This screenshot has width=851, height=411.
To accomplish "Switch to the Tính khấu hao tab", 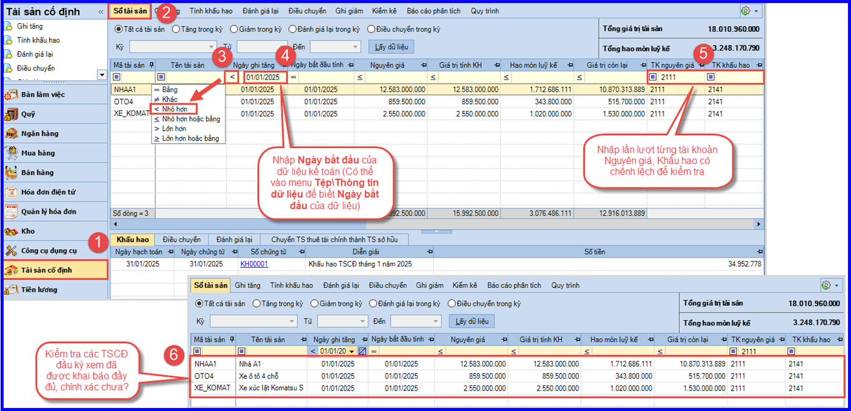I will (211, 11).
